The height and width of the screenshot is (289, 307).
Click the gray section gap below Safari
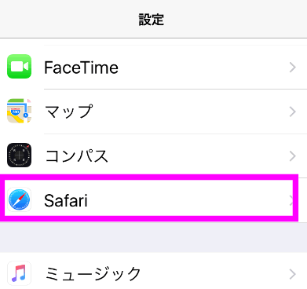[x=153, y=237]
